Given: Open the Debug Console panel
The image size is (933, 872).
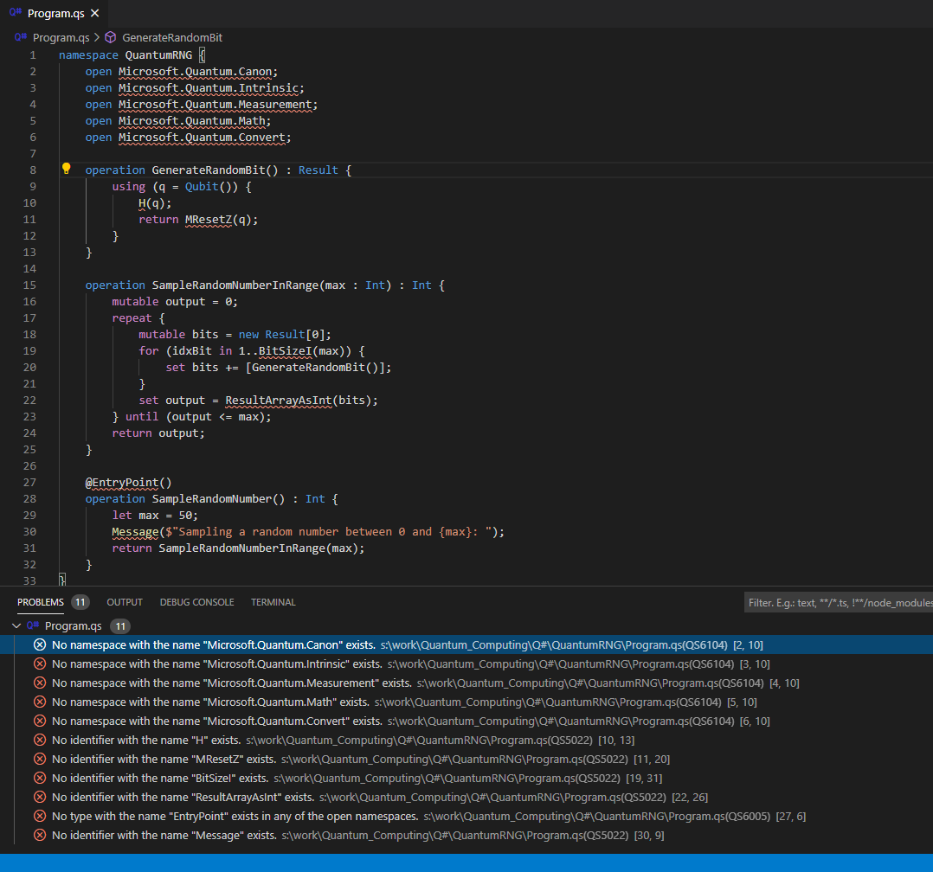Looking at the screenshot, I should 196,601.
